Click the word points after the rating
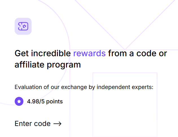178x137 pixels. [54, 101]
